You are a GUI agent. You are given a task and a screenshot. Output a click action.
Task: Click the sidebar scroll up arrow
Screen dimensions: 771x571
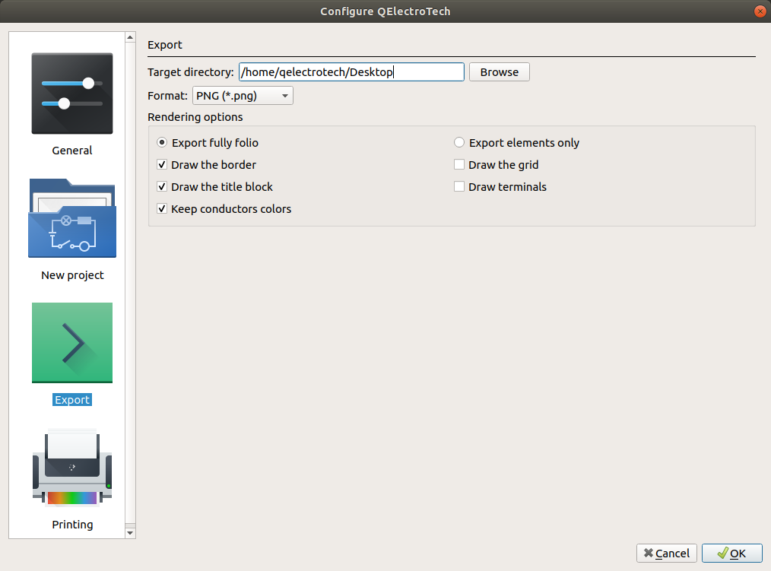pyautogui.click(x=130, y=37)
